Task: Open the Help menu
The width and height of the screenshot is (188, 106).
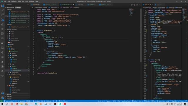Action: coord(37,1)
